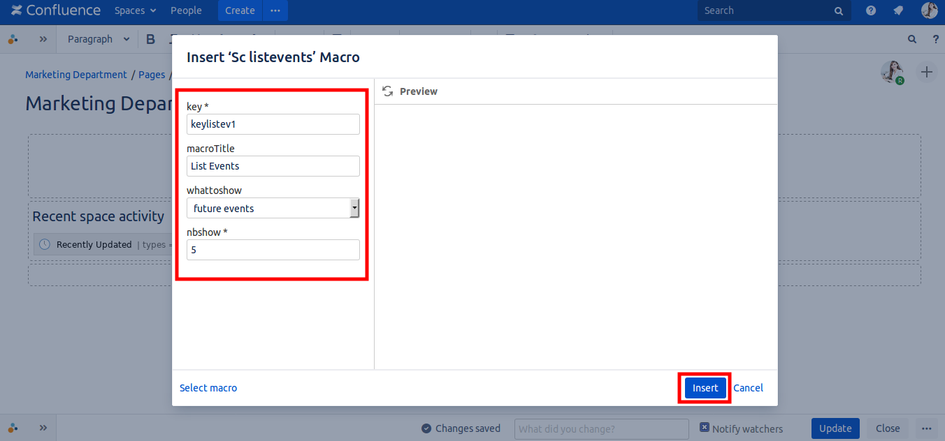This screenshot has height=441, width=945.
Task: Click the Confluence logo
Action: [56, 10]
